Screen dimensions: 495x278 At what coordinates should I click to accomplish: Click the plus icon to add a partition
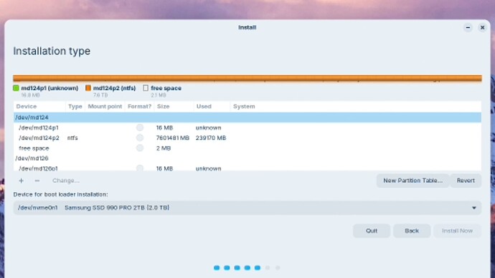[x=21, y=181]
